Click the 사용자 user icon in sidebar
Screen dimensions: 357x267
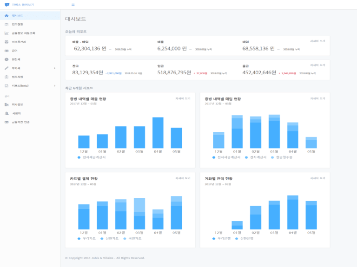[x=7, y=113]
